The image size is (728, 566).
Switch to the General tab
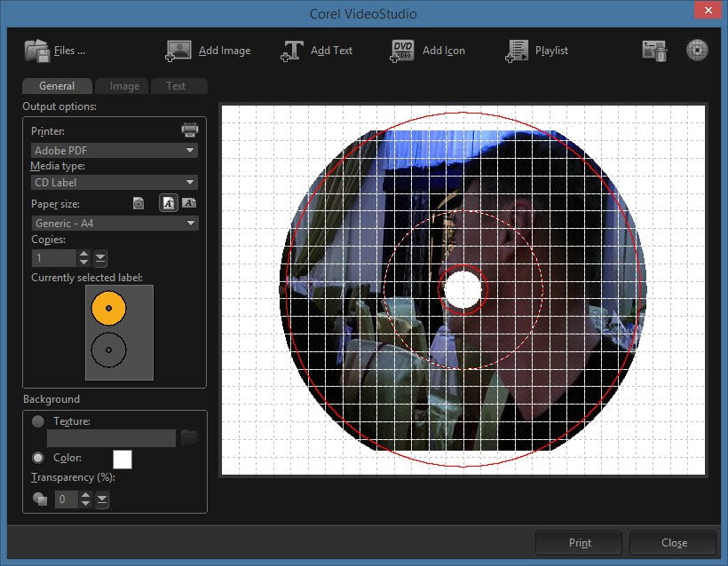(x=57, y=86)
